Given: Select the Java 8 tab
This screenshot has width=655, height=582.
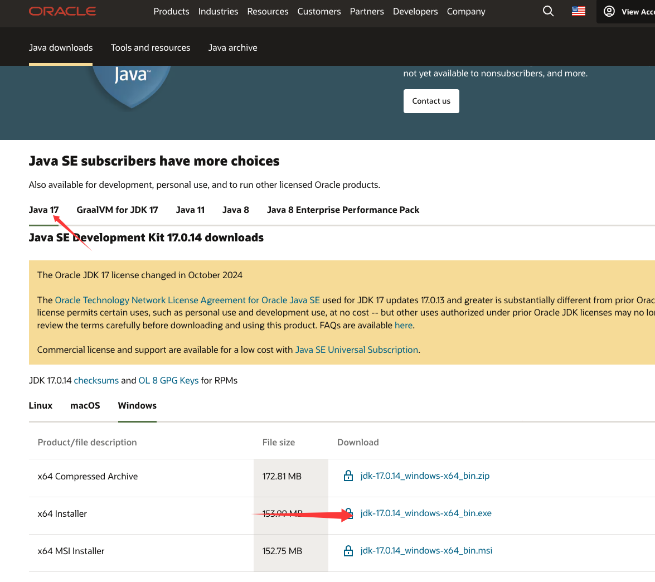Looking at the screenshot, I should pyautogui.click(x=235, y=210).
